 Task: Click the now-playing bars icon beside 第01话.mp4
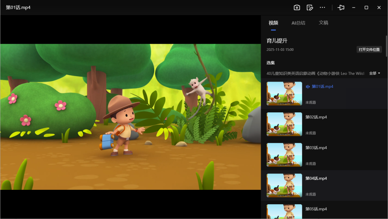[x=308, y=87]
